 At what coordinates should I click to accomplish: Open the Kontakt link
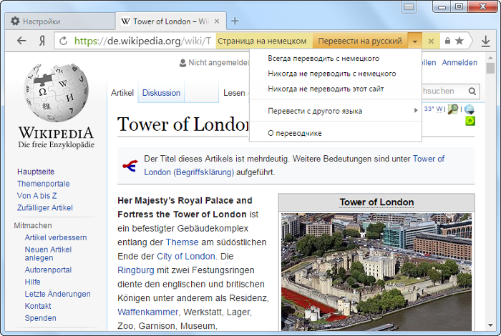(38, 306)
